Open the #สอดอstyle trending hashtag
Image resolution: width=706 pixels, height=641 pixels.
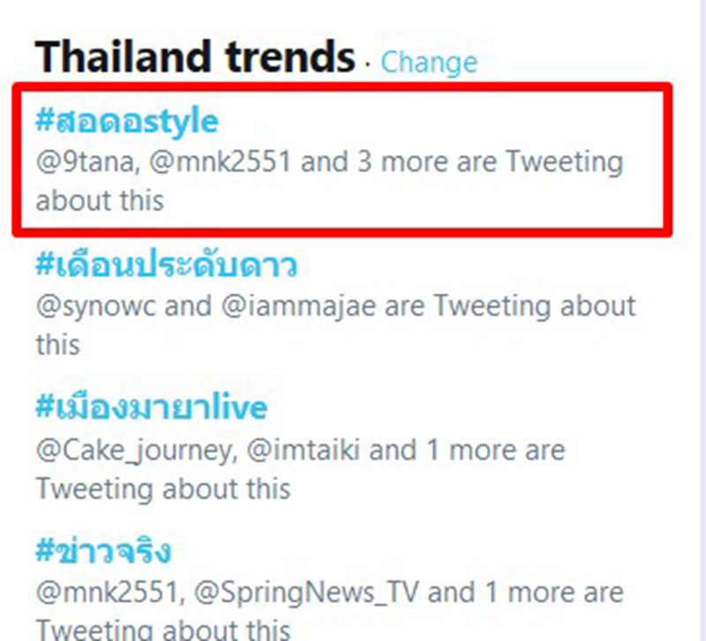126,121
